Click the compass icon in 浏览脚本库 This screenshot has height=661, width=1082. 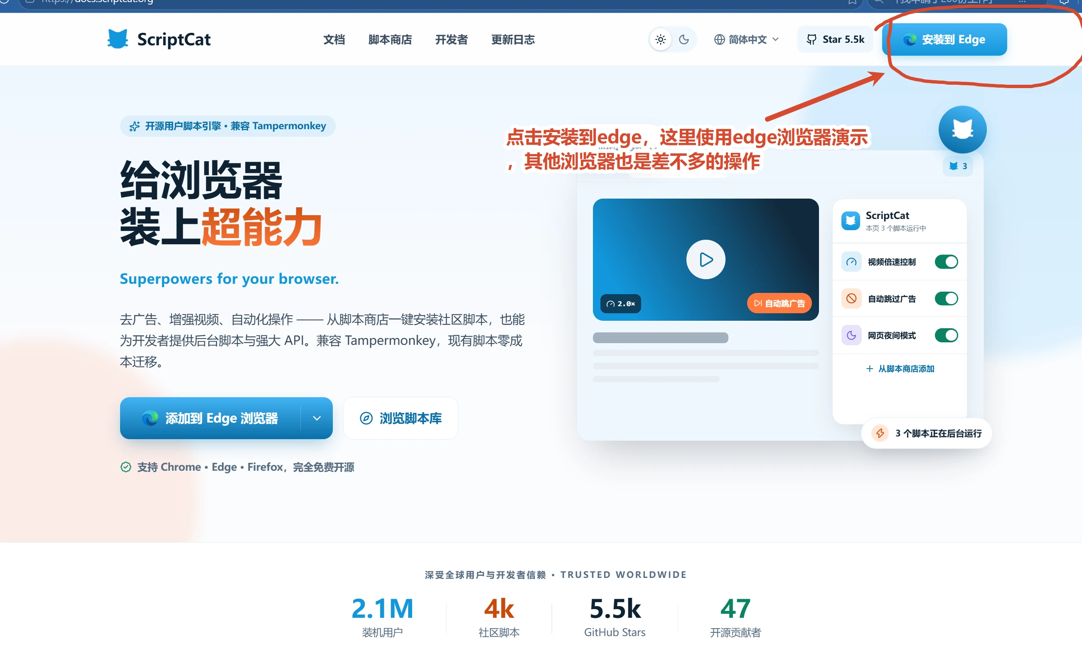click(x=366, y=418)
